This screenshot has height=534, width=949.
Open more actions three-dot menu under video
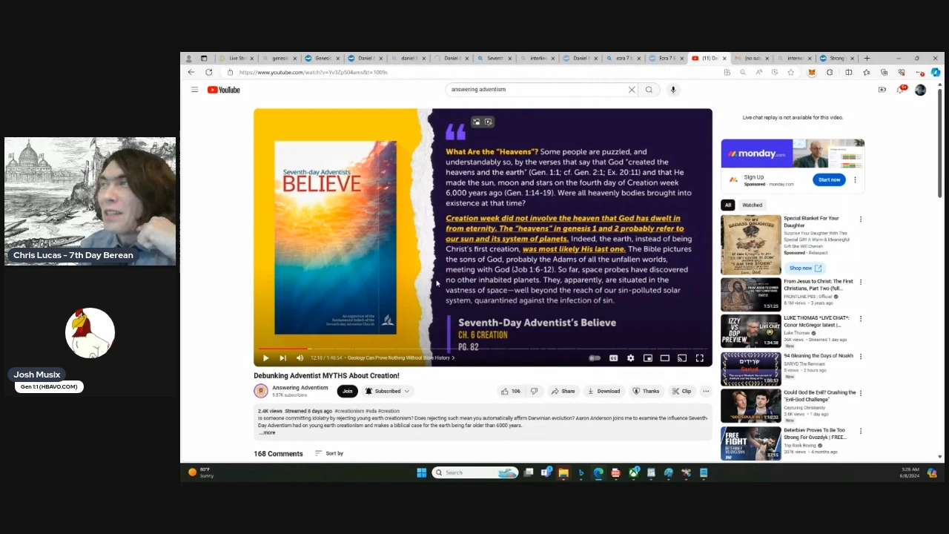point(706,391)
